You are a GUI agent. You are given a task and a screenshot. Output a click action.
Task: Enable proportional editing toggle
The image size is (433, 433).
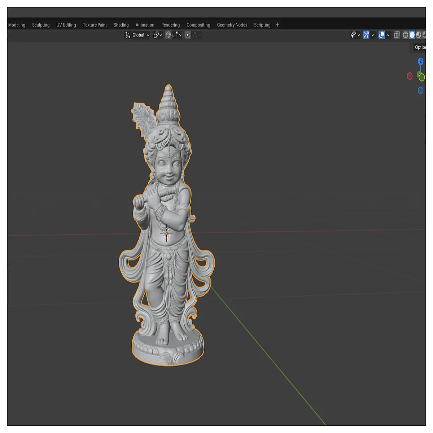click(x=188, y=35)
